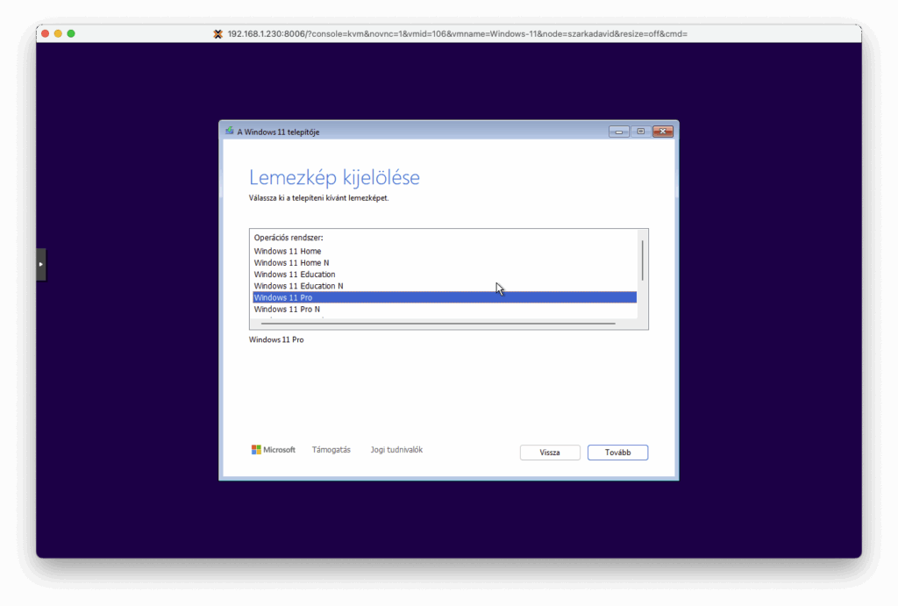
Task: Minimize the Windows 11 telepítője window
Action: pyautogui.click(x=618, y=132)
